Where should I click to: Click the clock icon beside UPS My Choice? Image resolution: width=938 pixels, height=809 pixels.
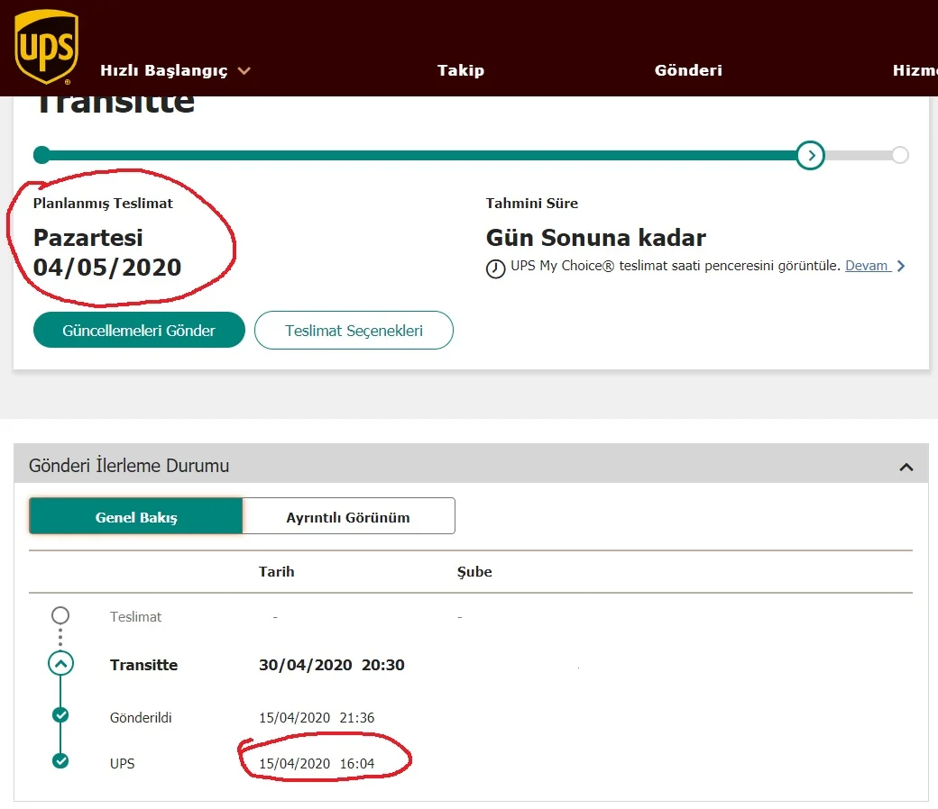click(x=495, y=268)
